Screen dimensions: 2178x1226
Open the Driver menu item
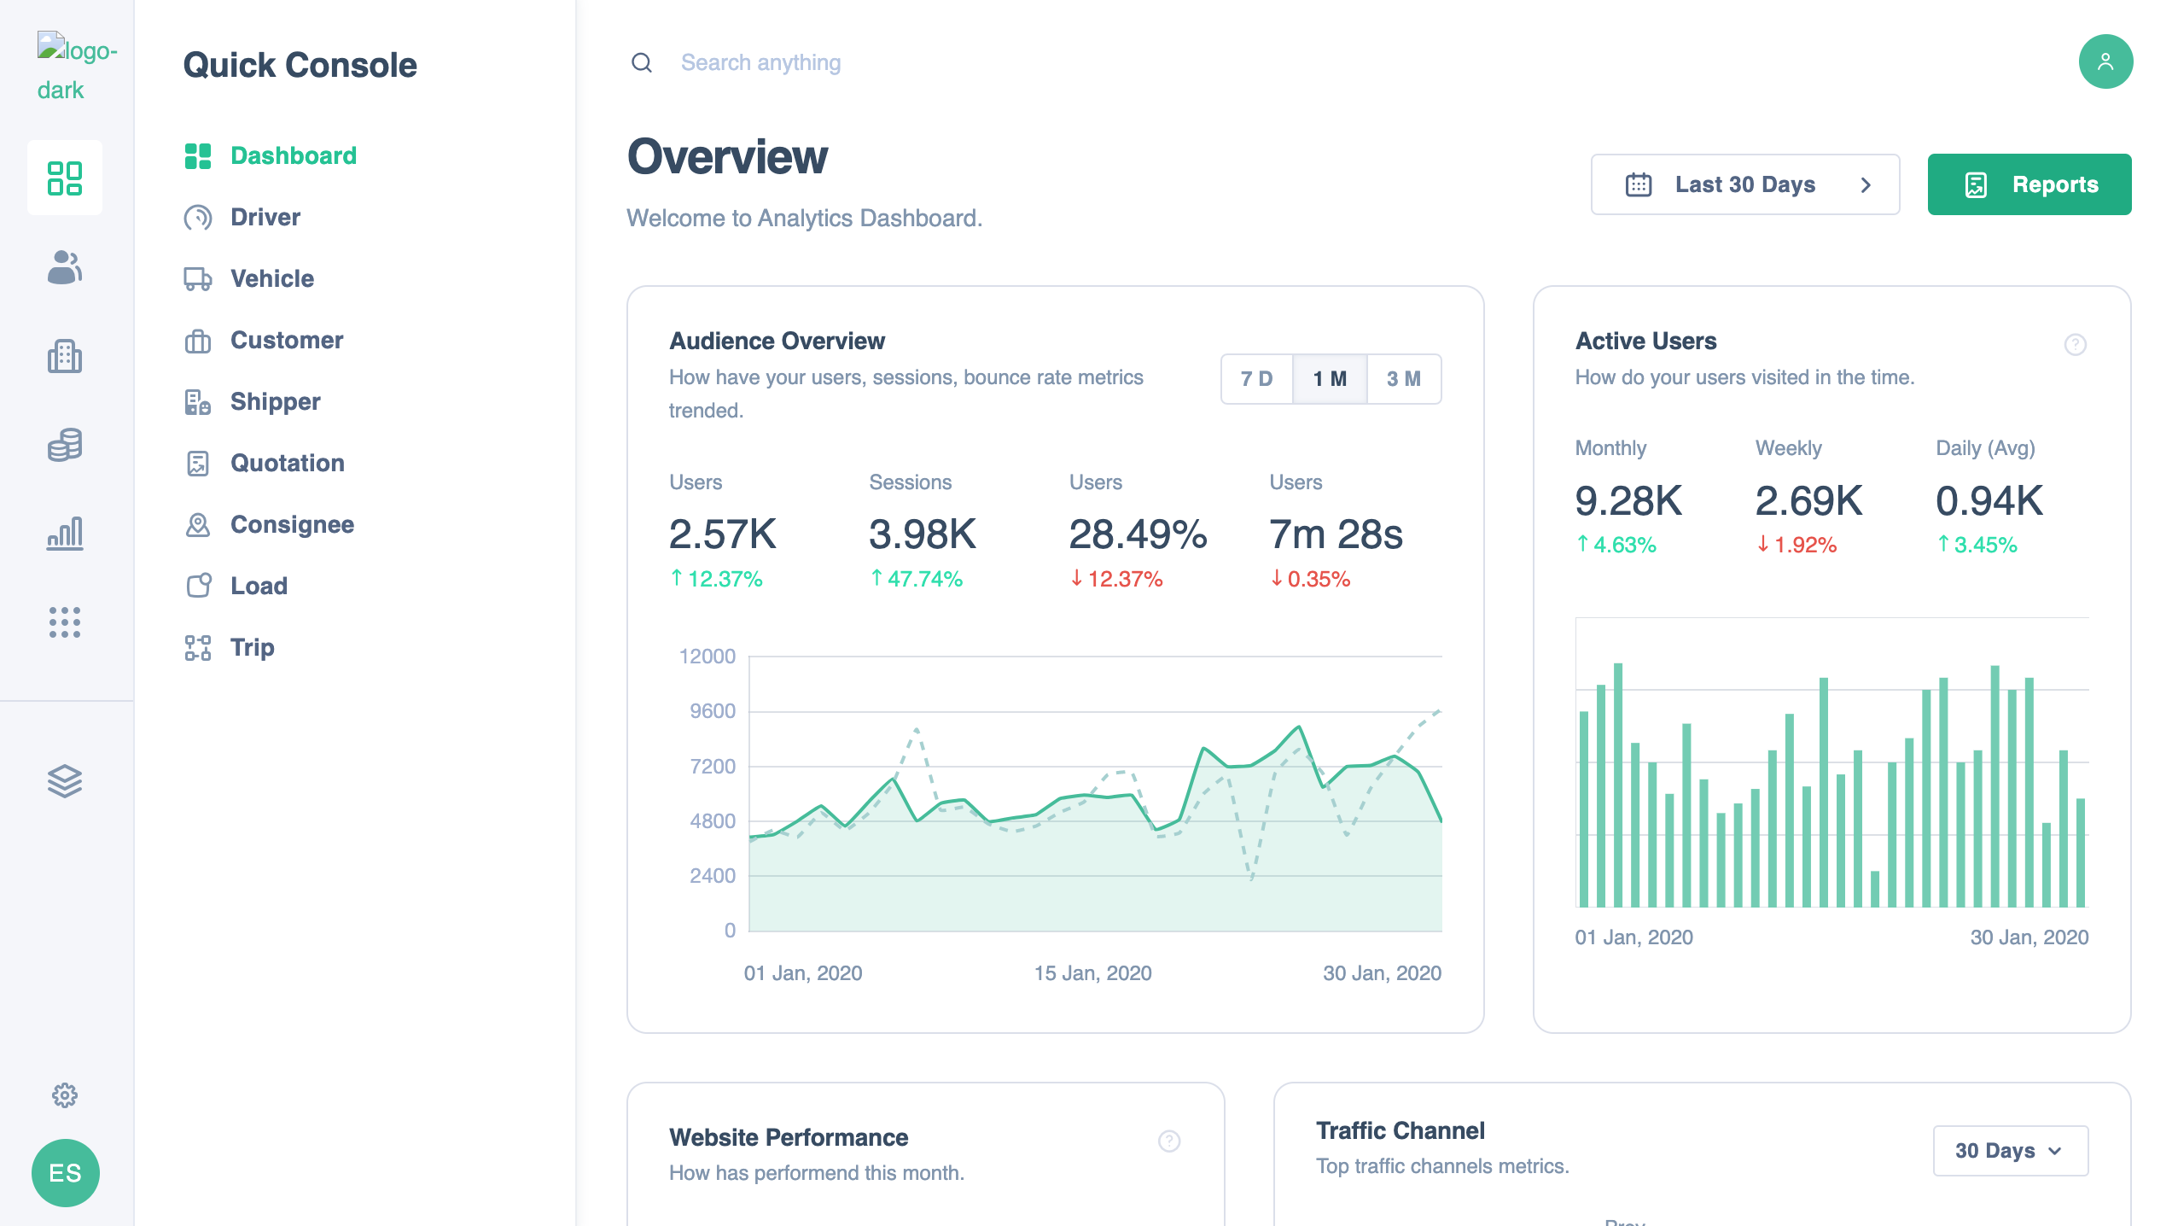tap(265, 217)
